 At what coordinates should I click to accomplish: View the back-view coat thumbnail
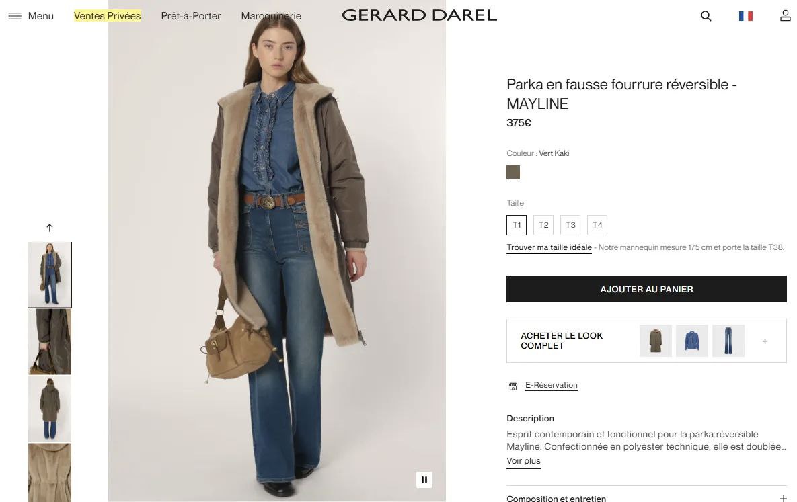click(x=50, y=409)
